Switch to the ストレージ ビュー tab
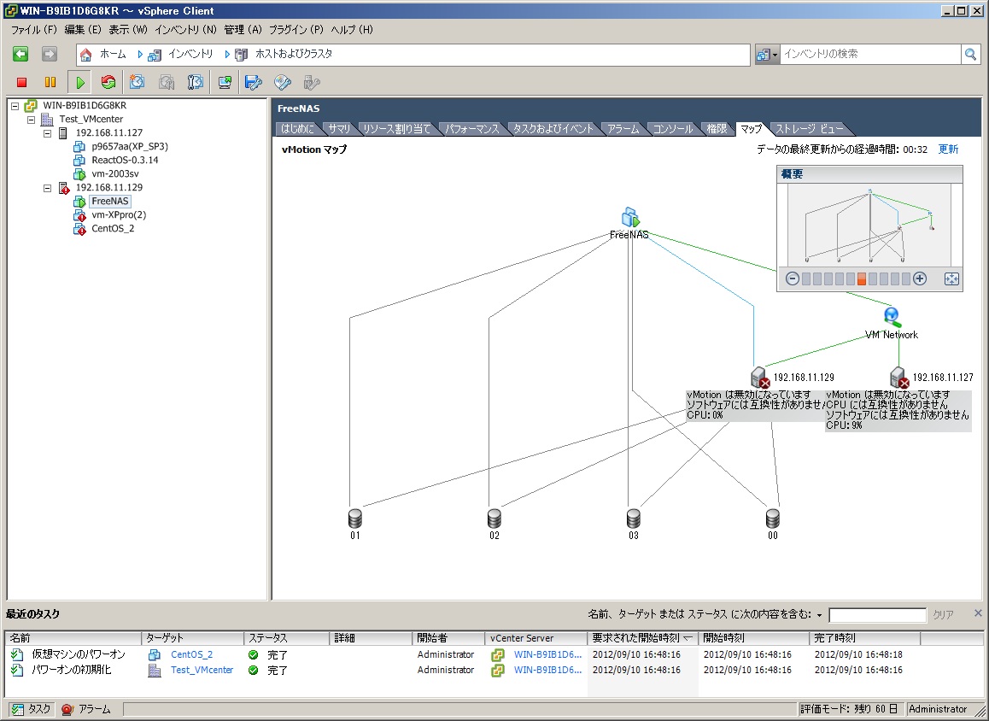989x721 pixels. point(810,129)
